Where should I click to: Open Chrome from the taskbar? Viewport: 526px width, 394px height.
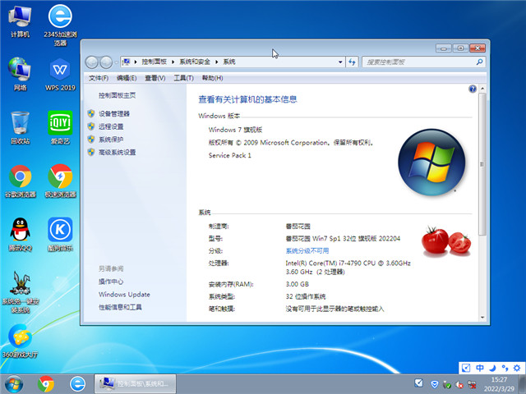pyautogui.click(x=46, y=384)
